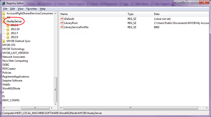Click the LibraryRoot value string icon
The width and height of the screenshot is (211, 117).
tap(61, 23)
